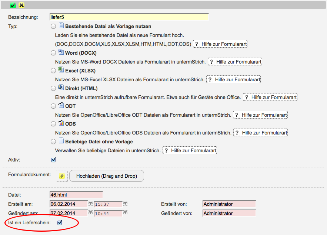Image resolution: width=327 pixels, height=235 pixels.
Task: Open 'Hilfe zur Formularart' for Direkt (HTML)
Action: tap(270, 97)
